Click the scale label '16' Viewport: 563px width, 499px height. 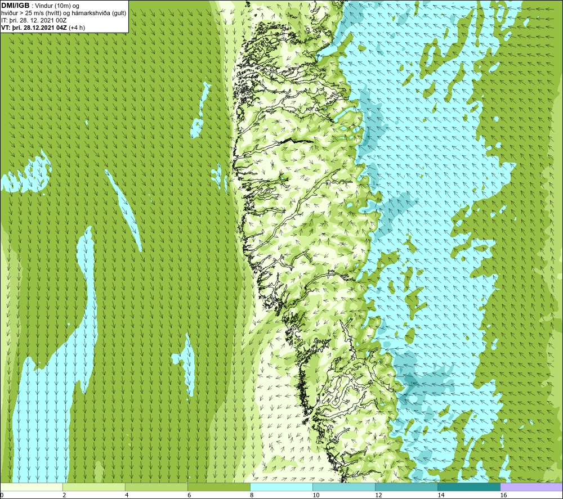click(503, 495)
